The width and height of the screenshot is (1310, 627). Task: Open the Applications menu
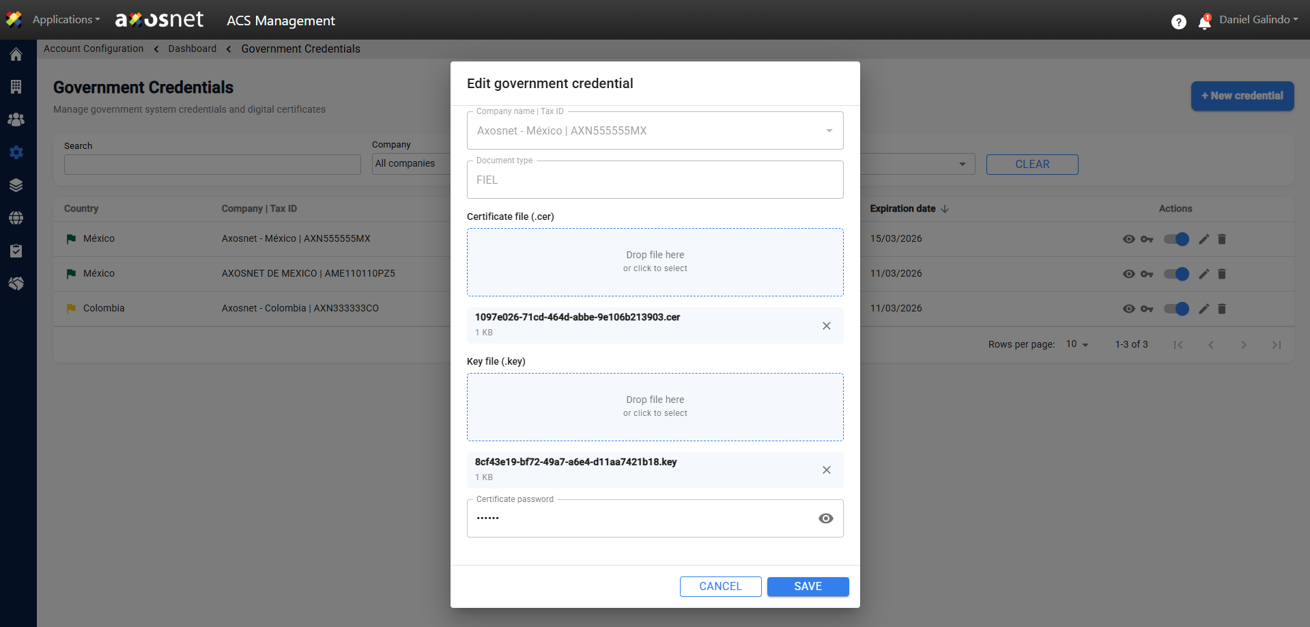point(66,20)
